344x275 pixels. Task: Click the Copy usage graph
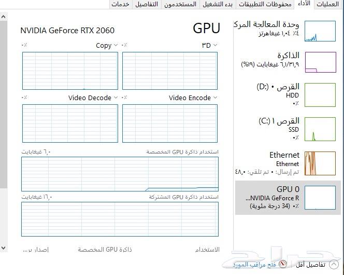point(70,71)
